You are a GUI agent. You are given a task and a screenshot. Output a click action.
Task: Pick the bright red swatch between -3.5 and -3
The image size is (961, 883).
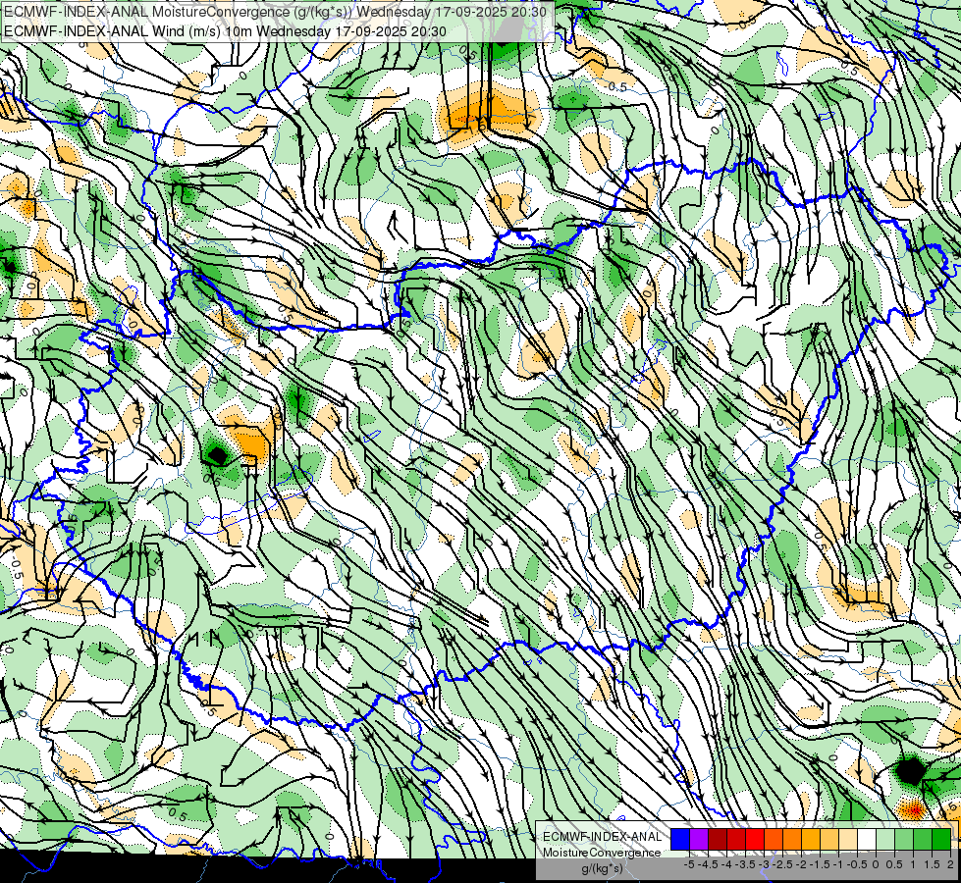(755, 840)
